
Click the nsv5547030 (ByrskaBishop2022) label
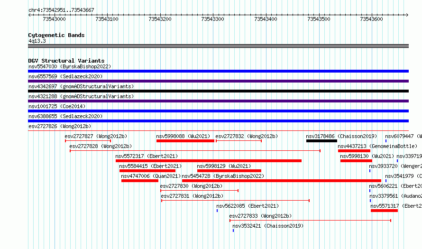(x=70, y=66)
